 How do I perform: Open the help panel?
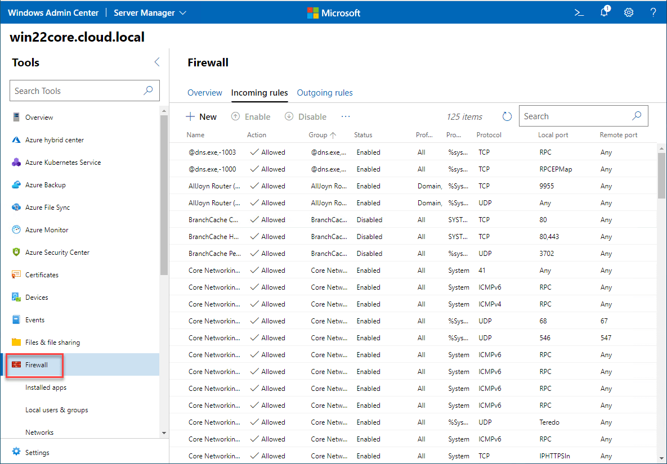click(x=653, y=12)
